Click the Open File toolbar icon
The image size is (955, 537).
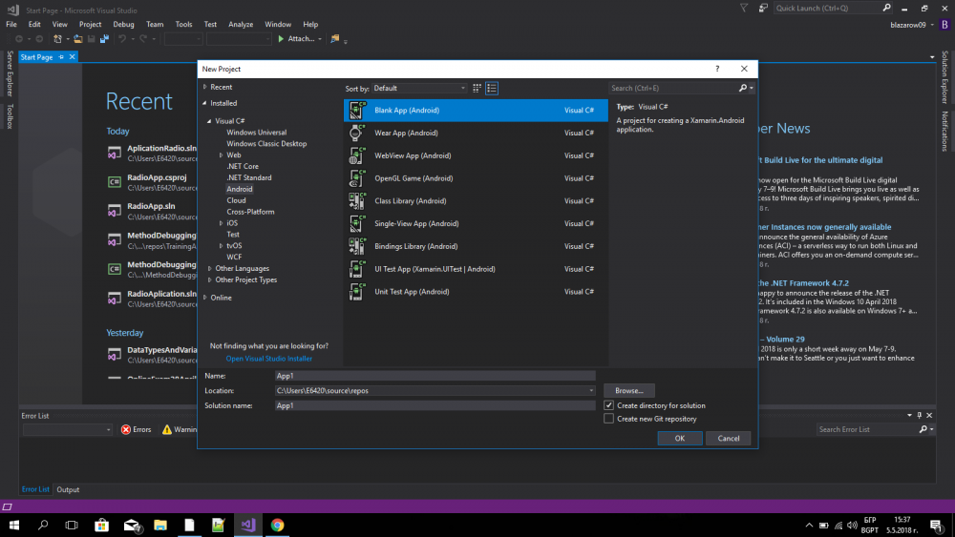click(78, 39)
